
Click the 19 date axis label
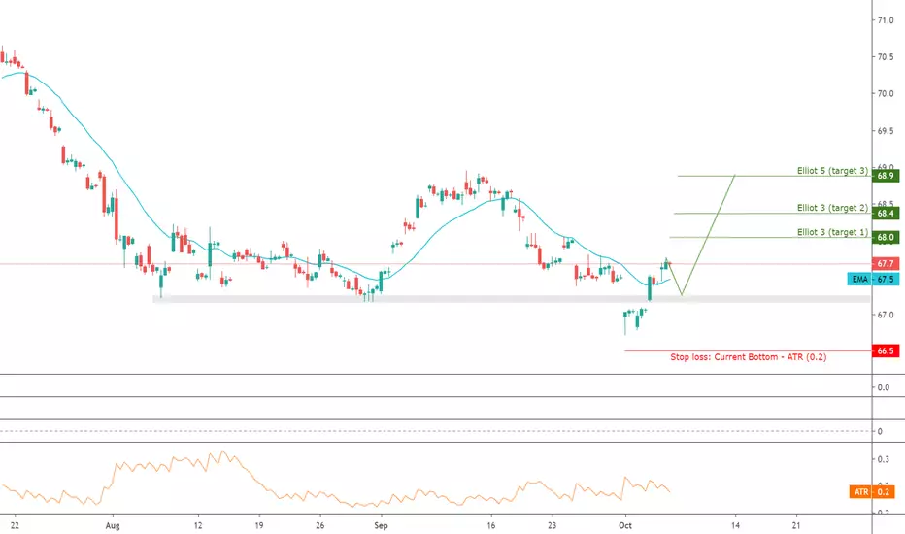click(259, 525)
